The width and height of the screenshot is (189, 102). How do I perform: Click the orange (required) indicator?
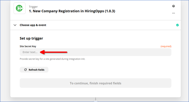(166, 46)
